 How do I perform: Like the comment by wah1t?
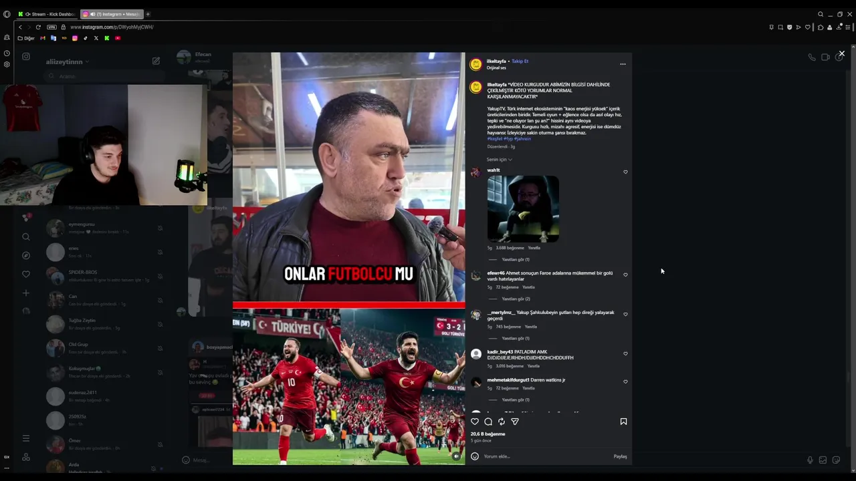(x=625, y=172)
